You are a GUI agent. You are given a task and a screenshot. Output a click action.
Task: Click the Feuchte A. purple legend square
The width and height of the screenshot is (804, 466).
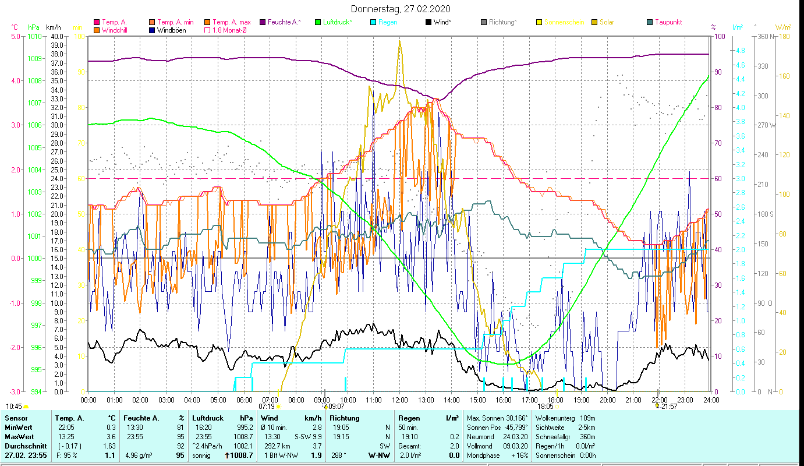(x=263, y=22)
